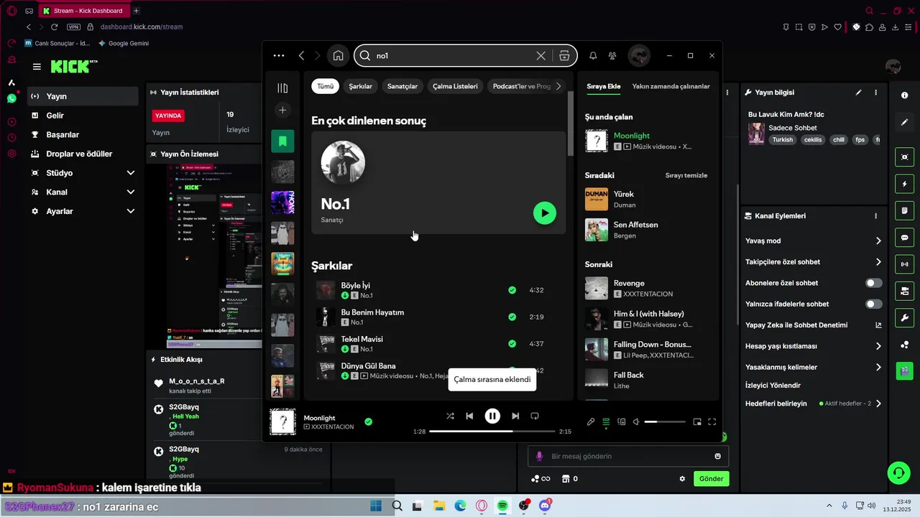Viewport: 920px width, 517px height.
Task: Toggle Abonelere özel sohbet switch
Action: click(874, 283)
